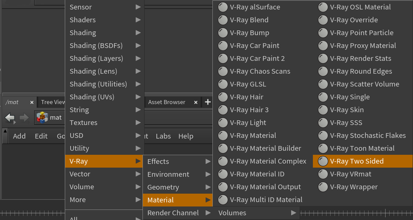The height and width of the screenshot is (220, 413).
Task: Choose V-Ray Proxy Material node
Action: [363, 46]
